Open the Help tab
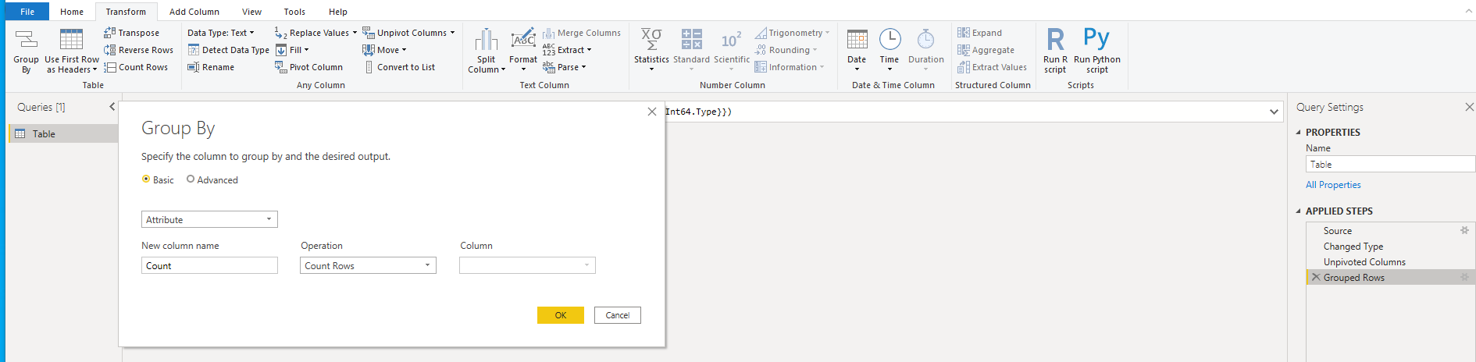This screenshot has height=362, width=1476. tap(338, 12)
